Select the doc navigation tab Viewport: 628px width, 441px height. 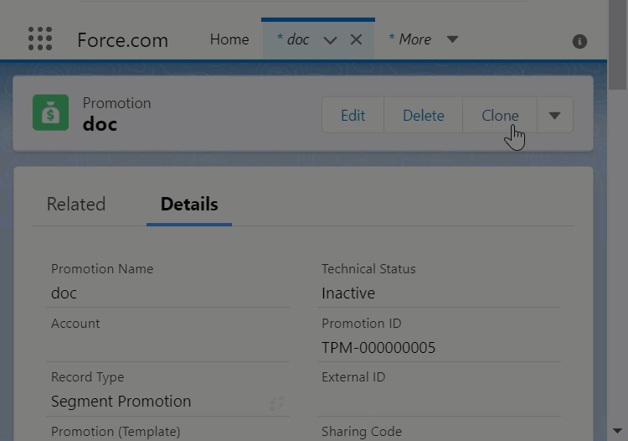[293, 39]
